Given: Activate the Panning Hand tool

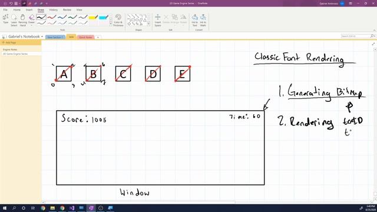Looking at the screenshot, I should (x=22, y=20).
